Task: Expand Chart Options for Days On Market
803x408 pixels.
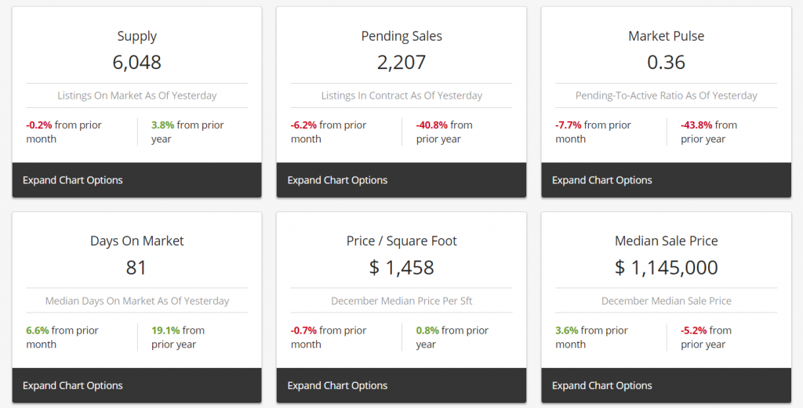Action: coord(73,385)
